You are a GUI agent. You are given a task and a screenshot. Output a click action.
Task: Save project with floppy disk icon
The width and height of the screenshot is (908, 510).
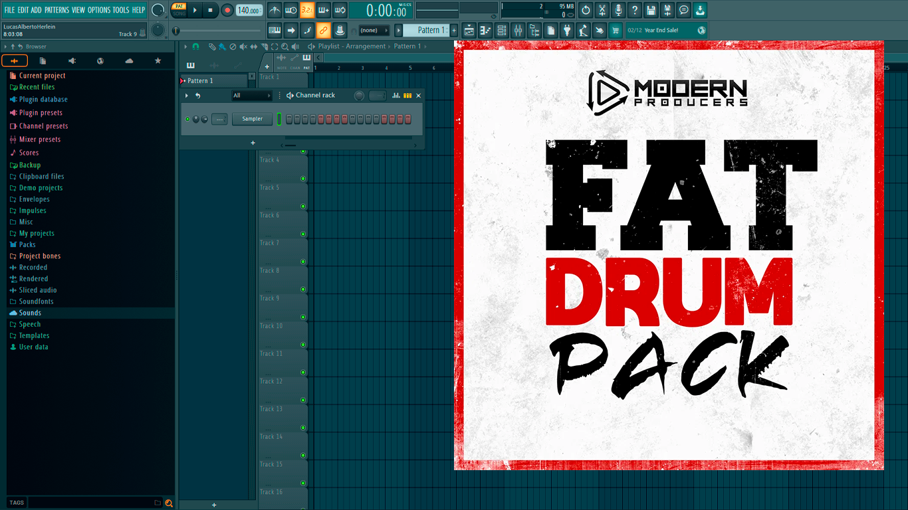pyautogui.click(x=651, y=10)
